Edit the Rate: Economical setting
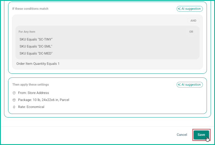 pos(31,107)
